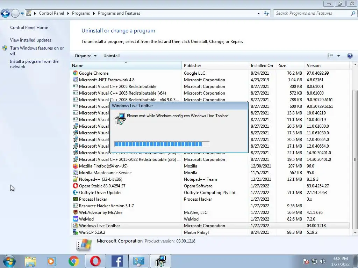
Task: Click the Notepad++ program icon
Action: pyautogui.click(x=76, y=179)
